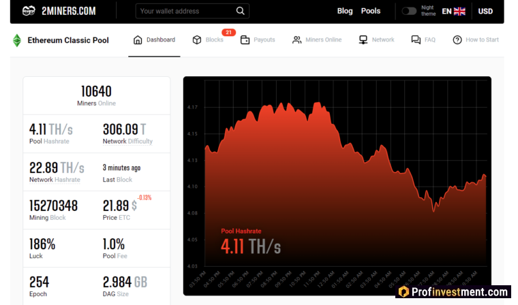Screen dimensions: 518x305
Task: Open the FAQ tab
Action: (x=423, y=40)
